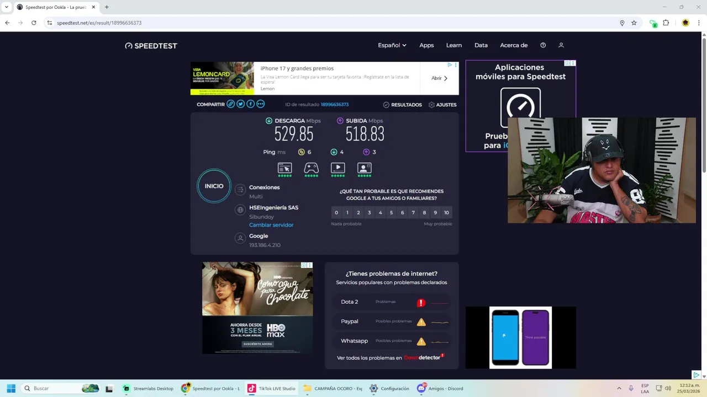
Task: Select rating 10 Muy probable
Action: pos(446,213)
